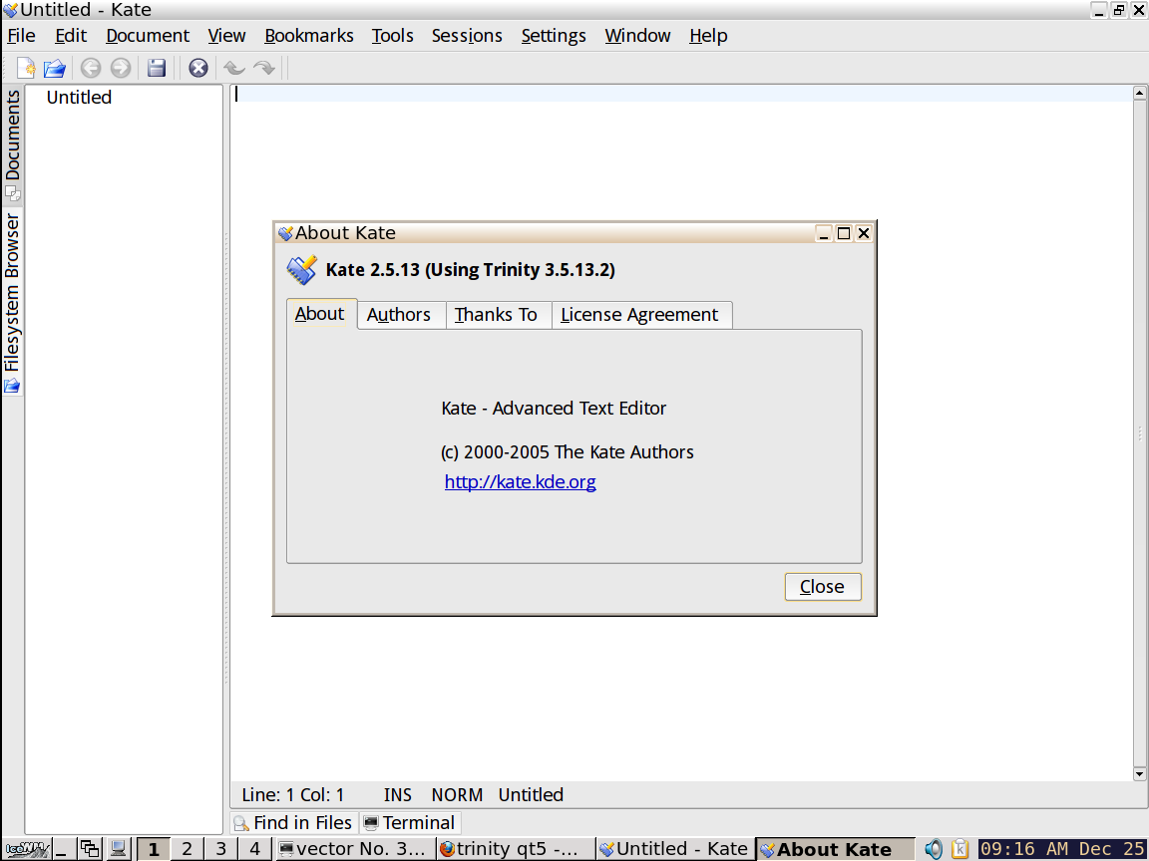Screen dimensions: 1149x861
Task: Open the Filesystem Browser sidebar panel
Action: click(x=12, y=302)
